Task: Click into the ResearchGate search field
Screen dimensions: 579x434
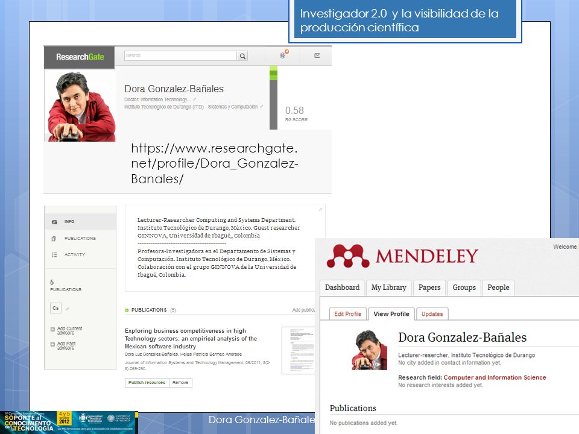Action: pos(180,55)
